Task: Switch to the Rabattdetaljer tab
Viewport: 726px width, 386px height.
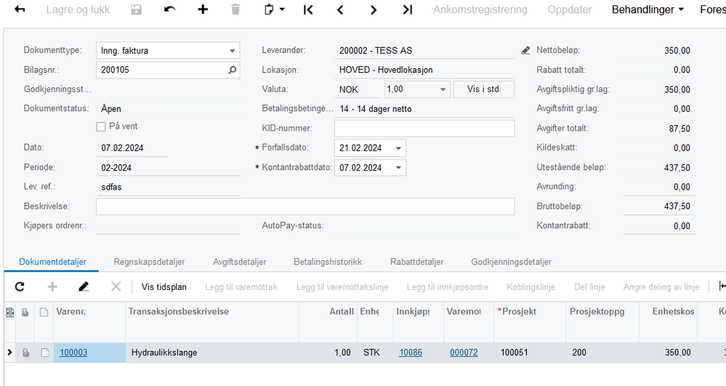Action: (416, 262)
